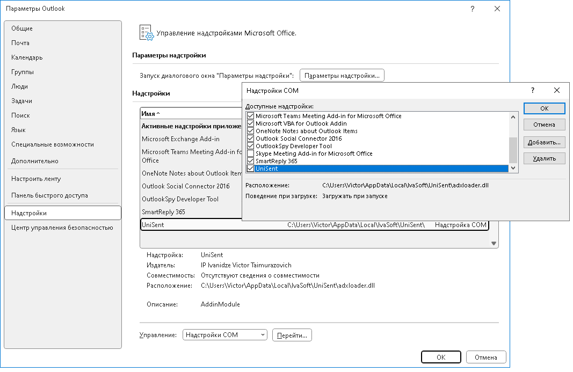Click the COM add-ins list scroll down arrow

point(513,168)
